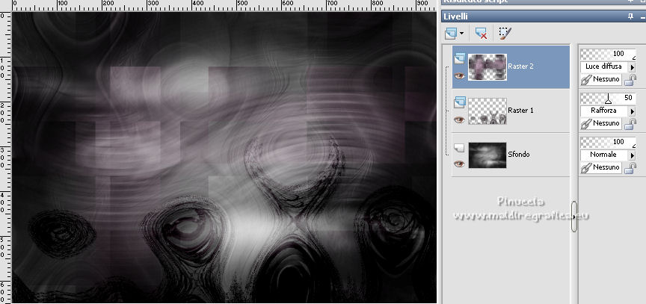This screenshot has width=646, height=304.
Task: Toggle the transparency lock on Raster 2
Action: (x=630, y=80)
